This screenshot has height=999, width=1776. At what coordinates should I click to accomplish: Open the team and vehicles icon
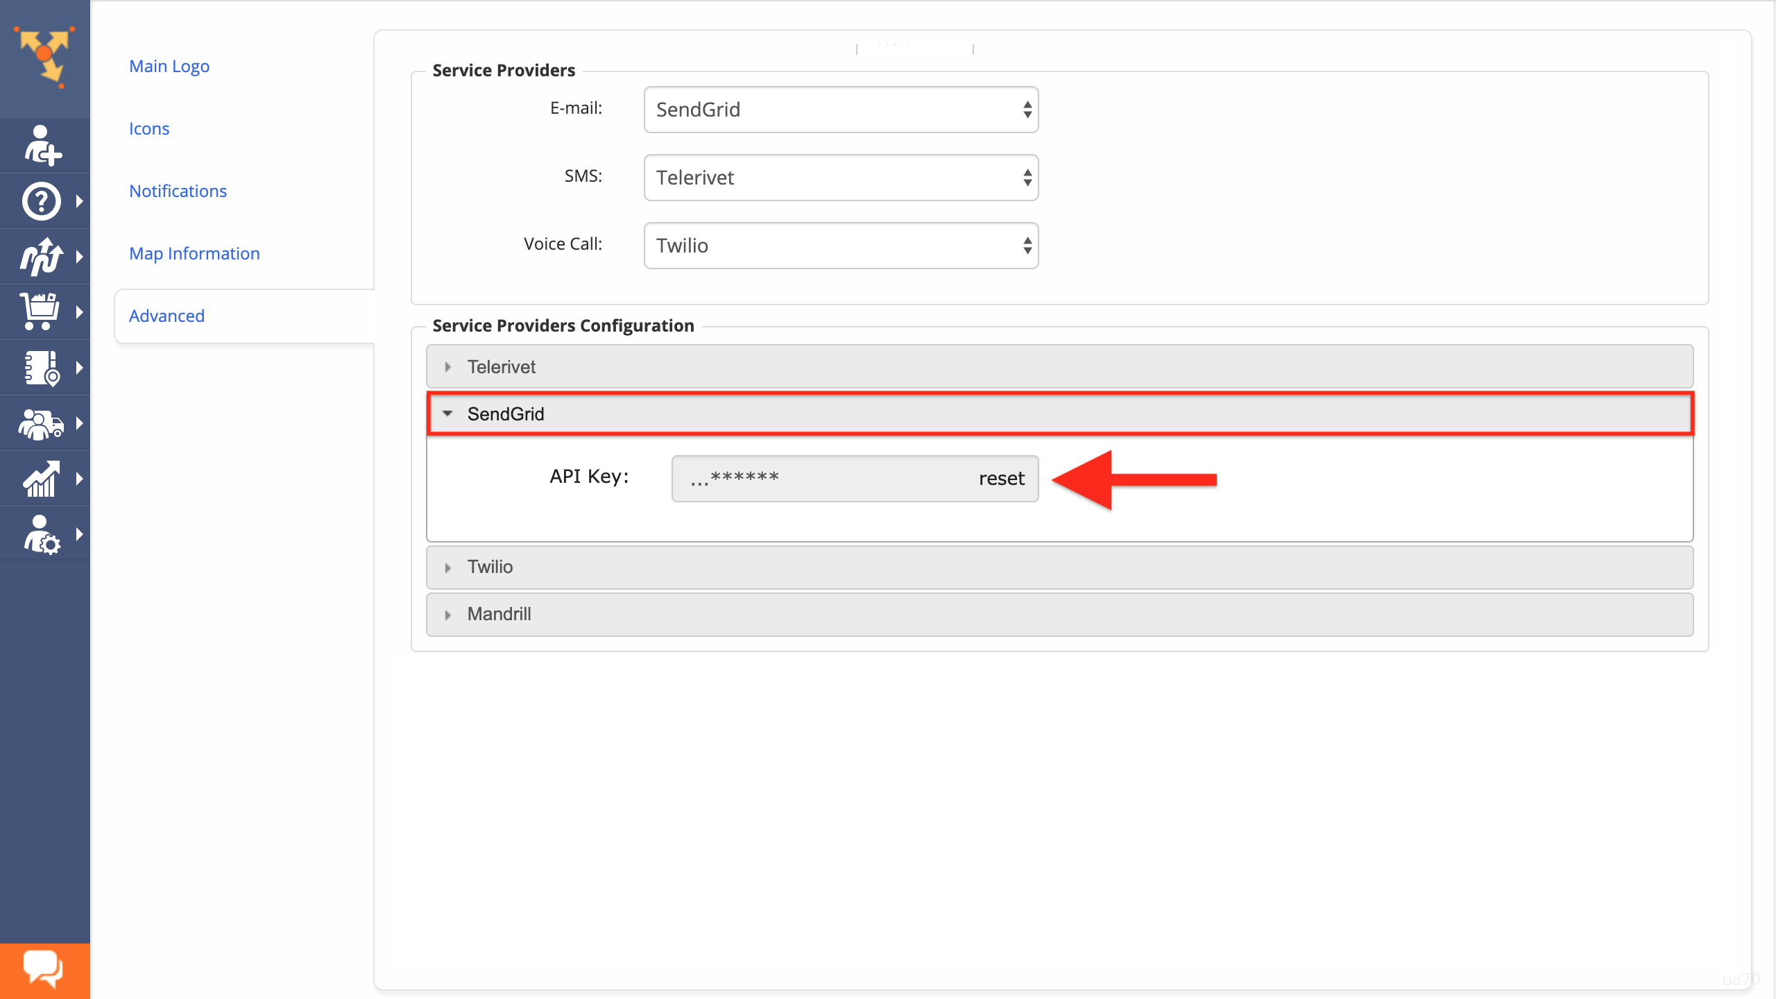point(41,423)
